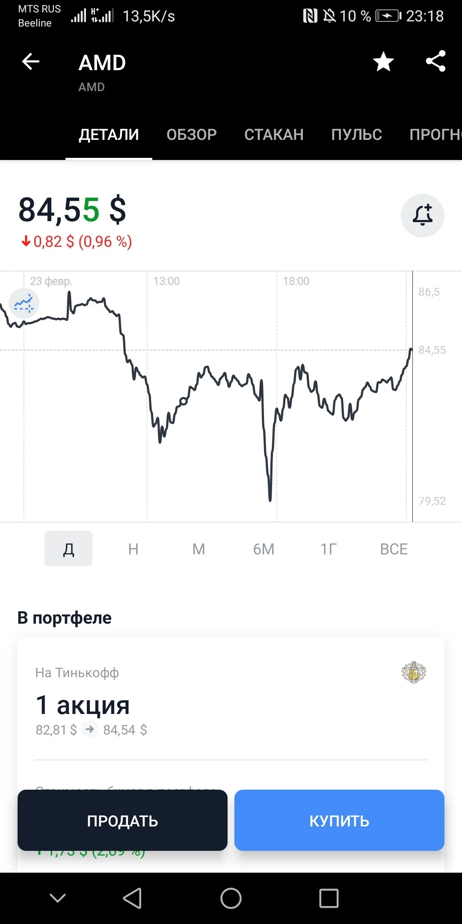The image size is (462, 924).
Task: Tap the Android back triangle button
Action: (x=132, y=898)
